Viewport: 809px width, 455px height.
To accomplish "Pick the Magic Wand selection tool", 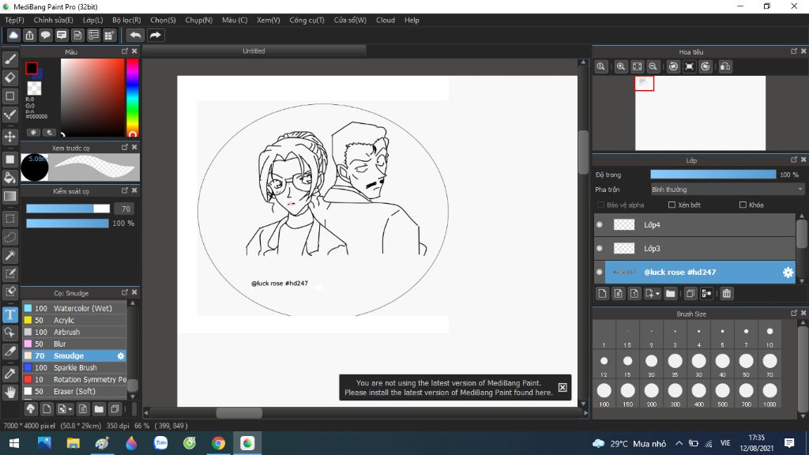I will (10, 255).
